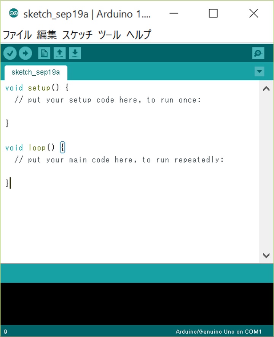Viewport: 274px width, 337px height.
Task: Click 'Arduino/Genuino Uno on COM1' status text
Action: (218, 332)
